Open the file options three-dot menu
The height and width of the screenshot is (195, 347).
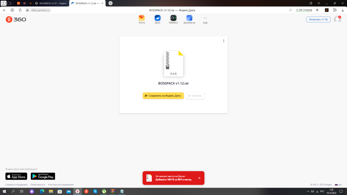[224, 41]
